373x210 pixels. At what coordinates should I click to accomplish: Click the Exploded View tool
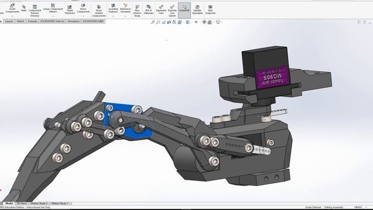point(161,9)
